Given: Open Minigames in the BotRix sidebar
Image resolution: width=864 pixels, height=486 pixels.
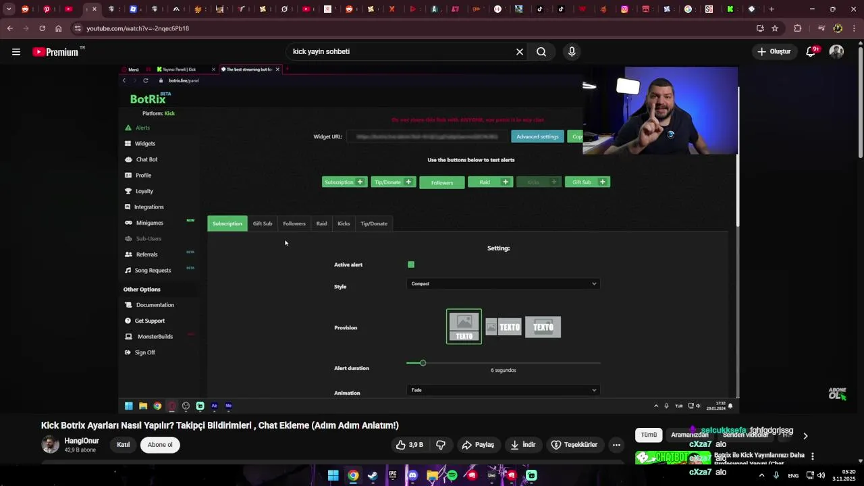Looking at the screenshot, I should pos(144,223).
